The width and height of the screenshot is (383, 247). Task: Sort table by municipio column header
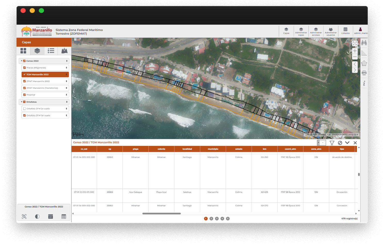[213, 149]
